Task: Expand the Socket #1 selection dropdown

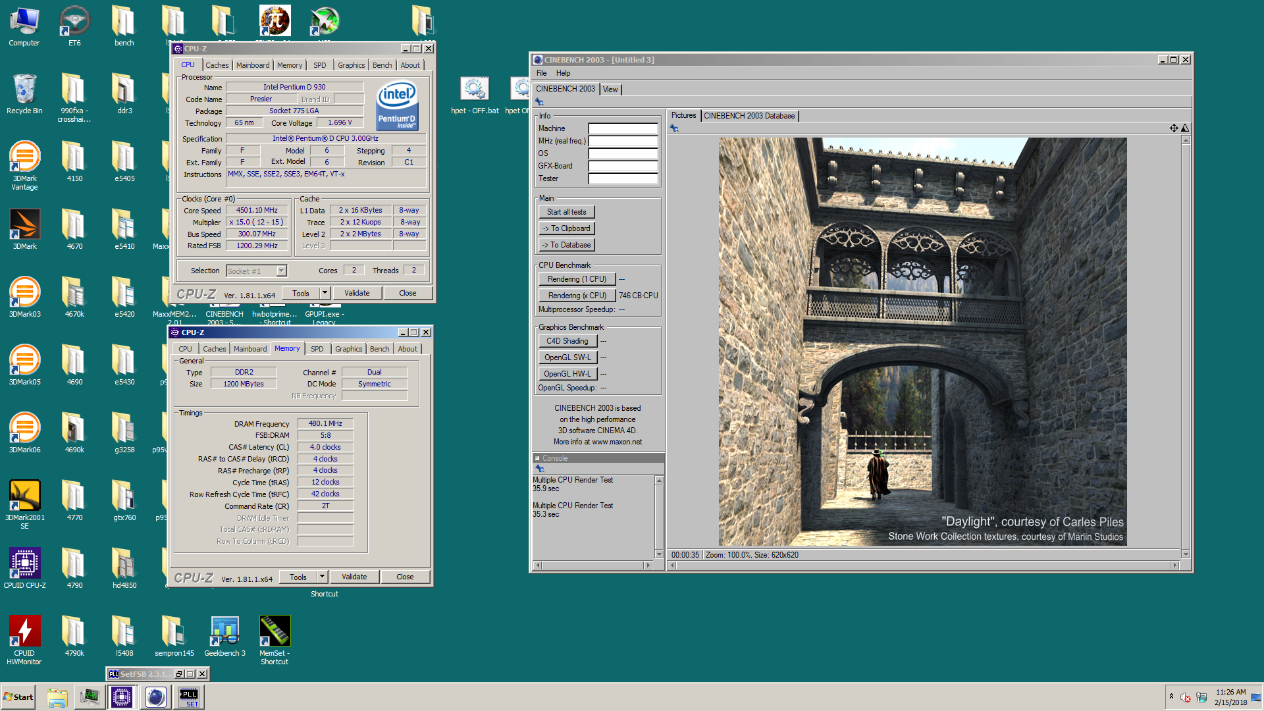Action: coord(282,271)
